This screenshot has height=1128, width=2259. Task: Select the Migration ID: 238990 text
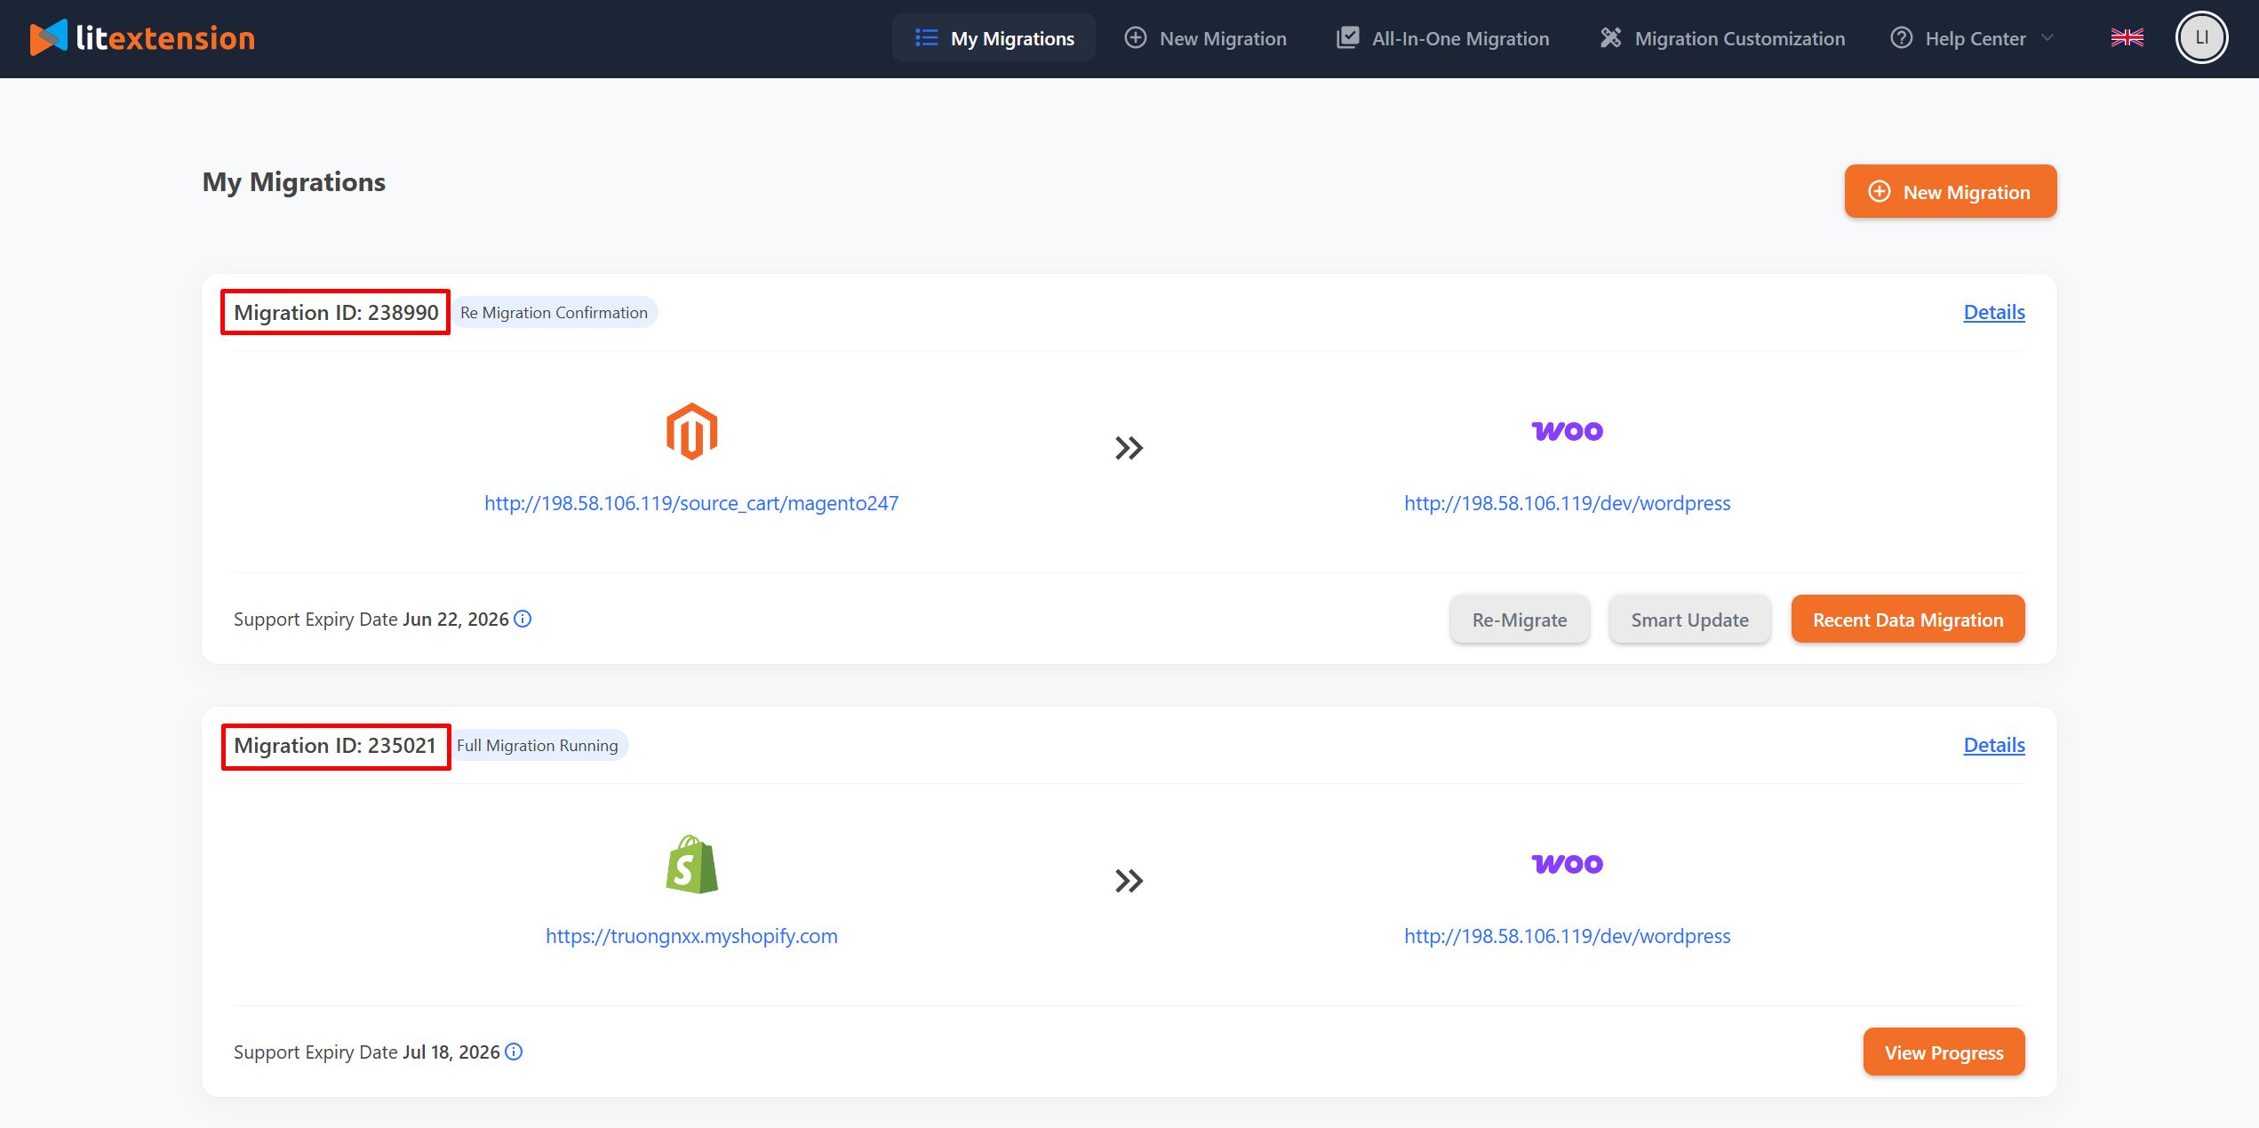coord(336,312)
